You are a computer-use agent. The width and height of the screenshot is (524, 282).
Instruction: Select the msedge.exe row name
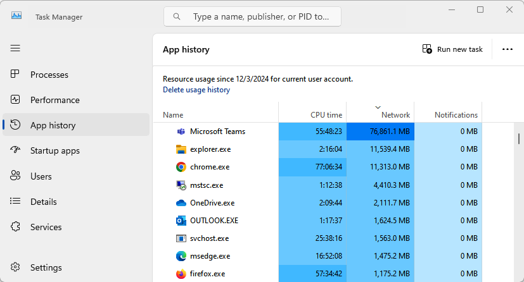pyautogui.click(x=210, y=256)
